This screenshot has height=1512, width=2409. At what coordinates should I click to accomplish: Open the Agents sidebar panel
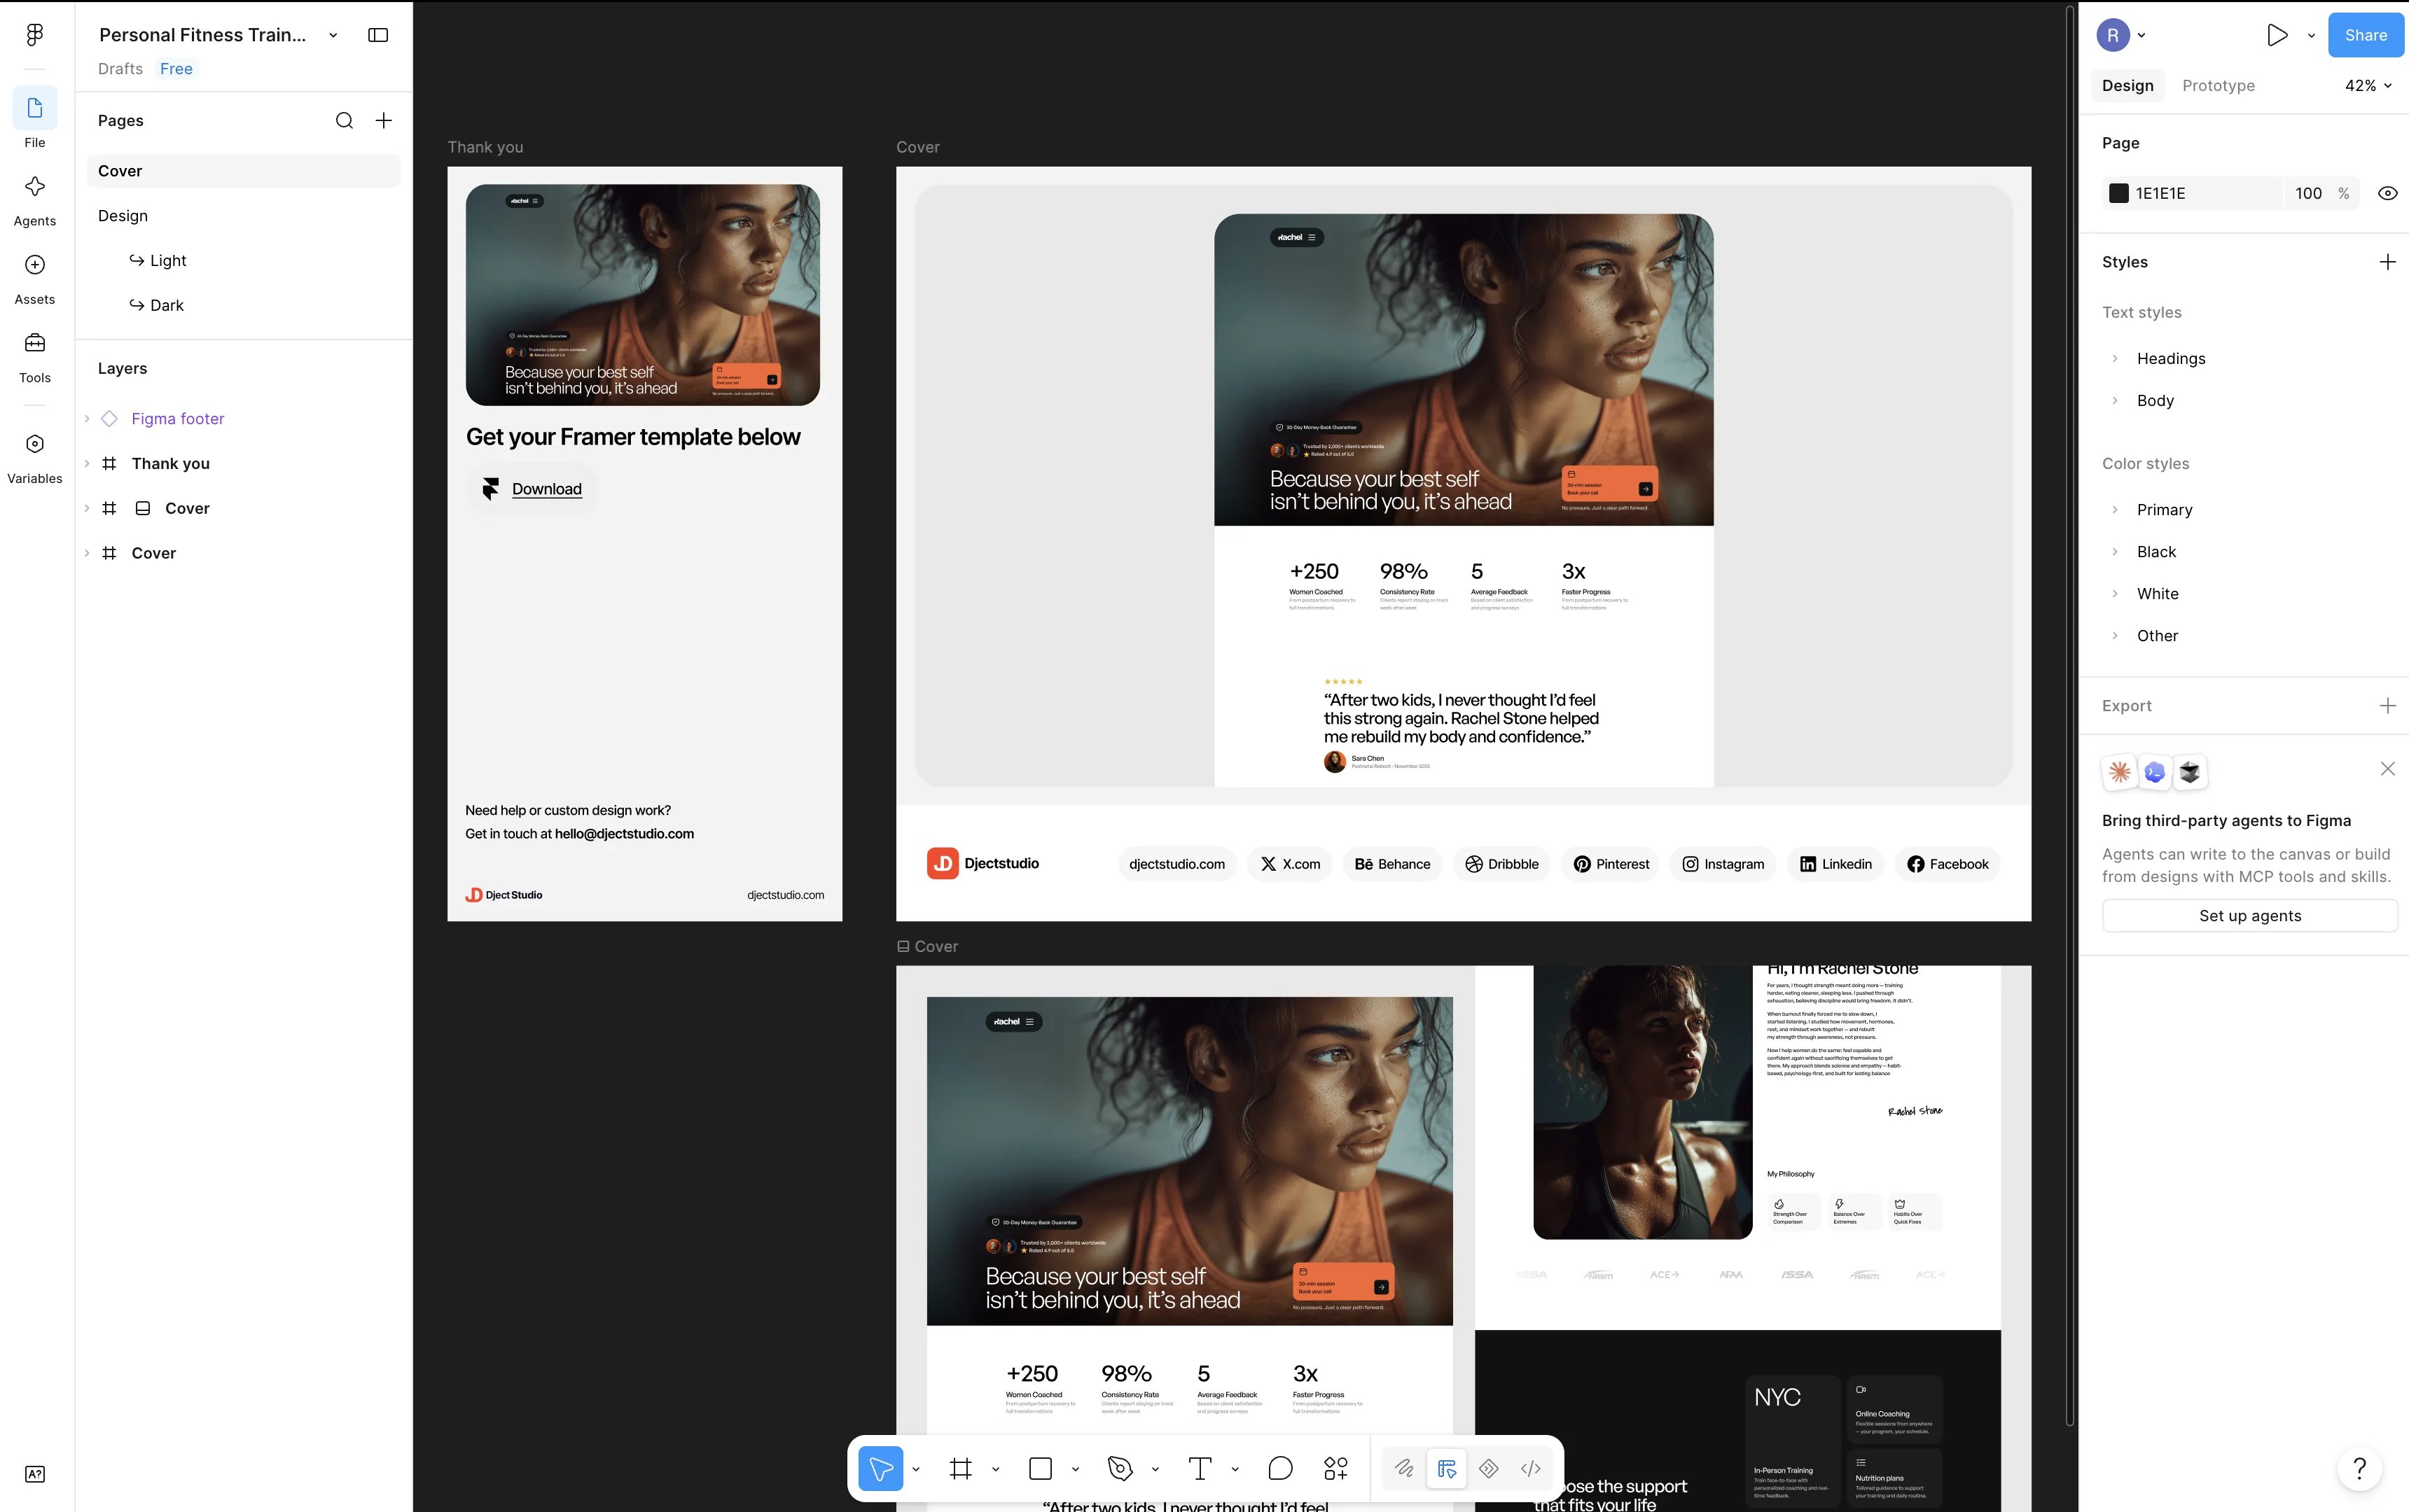[x=35, y=187]
